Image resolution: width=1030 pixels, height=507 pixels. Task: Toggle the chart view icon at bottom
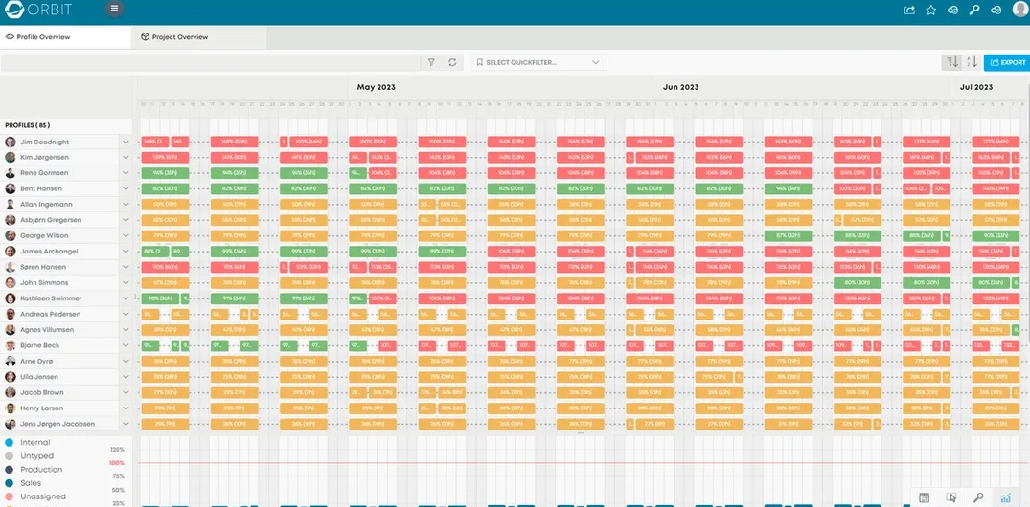[x=1005, y=497]
